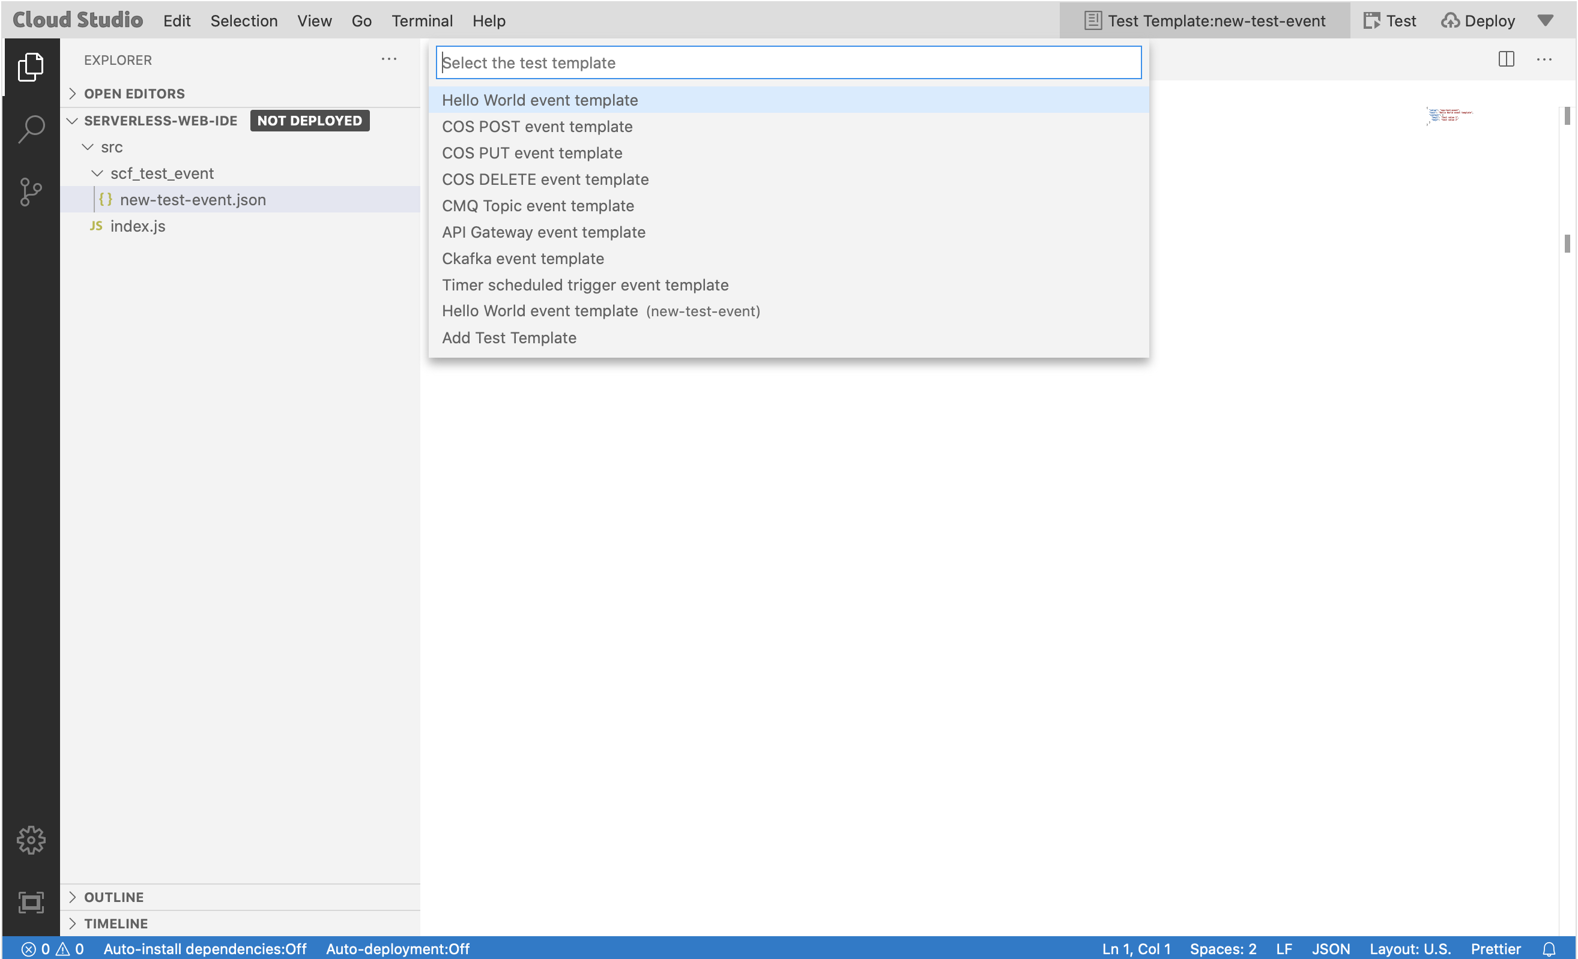Expand the OPEN EDITORS section

pyautogui.click(x=134, y=94)
